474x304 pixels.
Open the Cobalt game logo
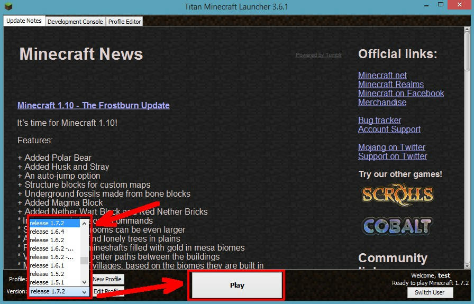click(x=397, y=226)
